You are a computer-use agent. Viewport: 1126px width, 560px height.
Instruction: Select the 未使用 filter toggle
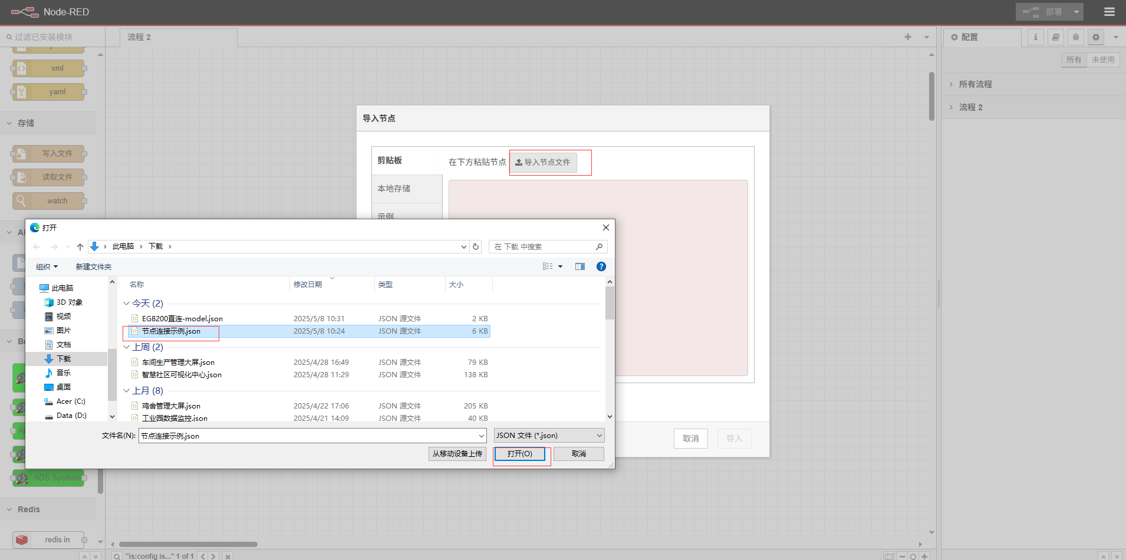1102,60
